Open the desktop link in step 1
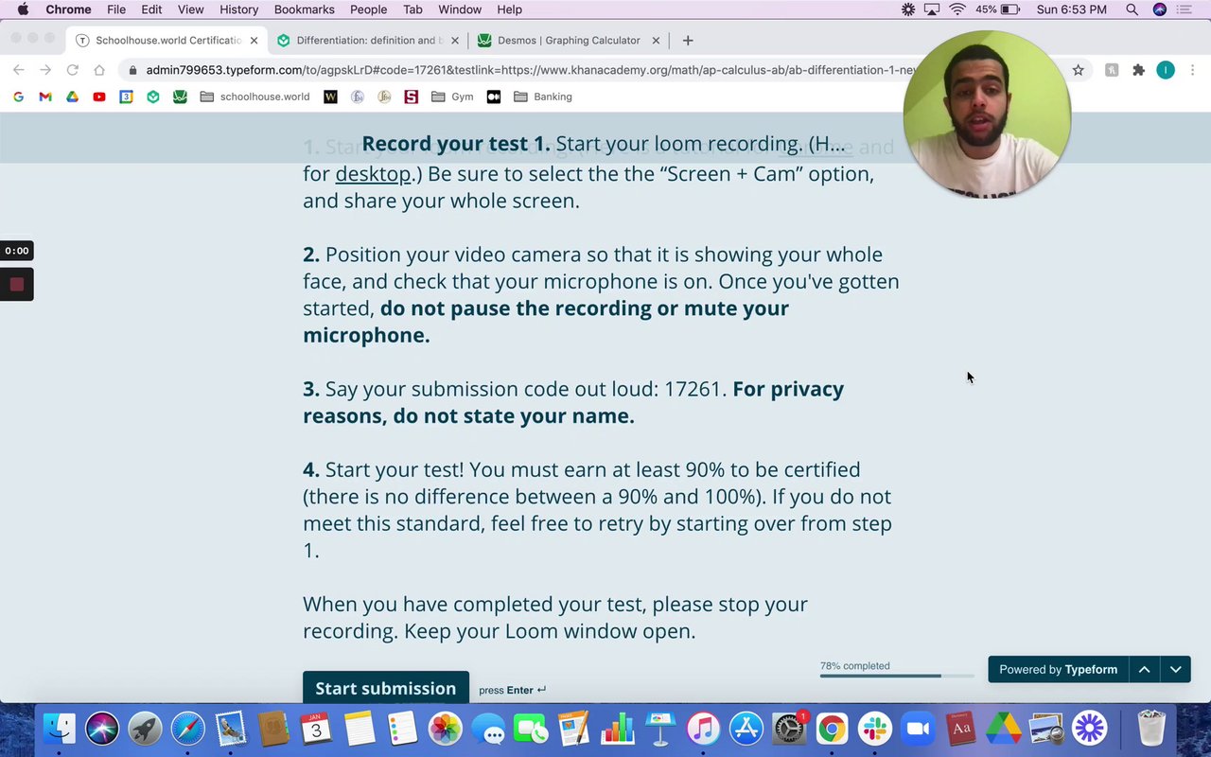Screen dimensions: 1211x757 [x=373, y=174]
